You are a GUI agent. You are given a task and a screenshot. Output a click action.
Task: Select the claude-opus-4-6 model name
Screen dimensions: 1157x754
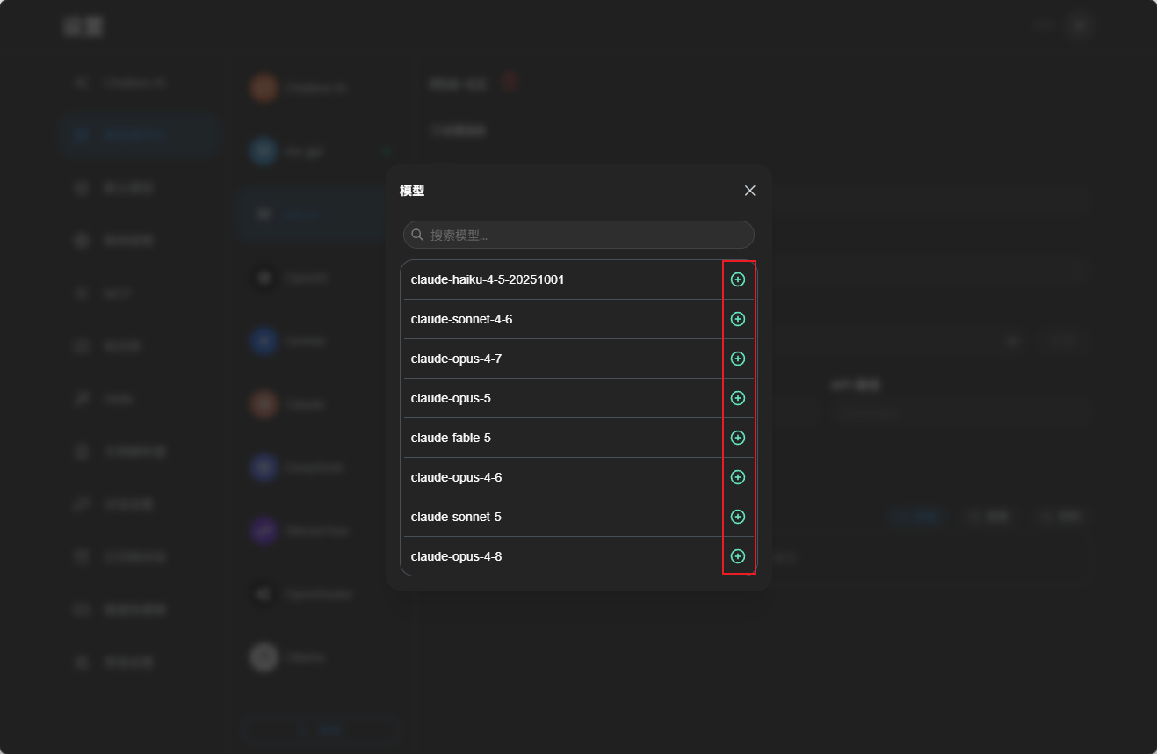(456, 477)
